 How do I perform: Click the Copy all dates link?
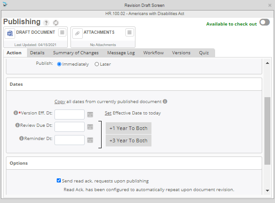[60, 102]
